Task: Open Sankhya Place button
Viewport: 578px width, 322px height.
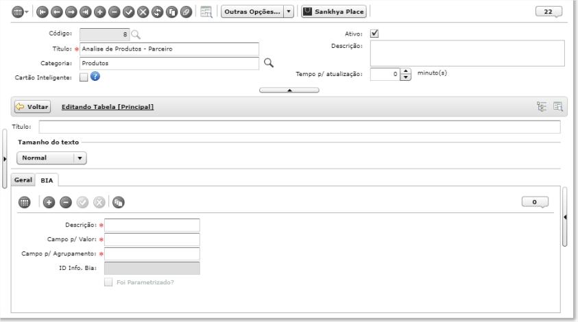Action: click(x=334, y=12)
